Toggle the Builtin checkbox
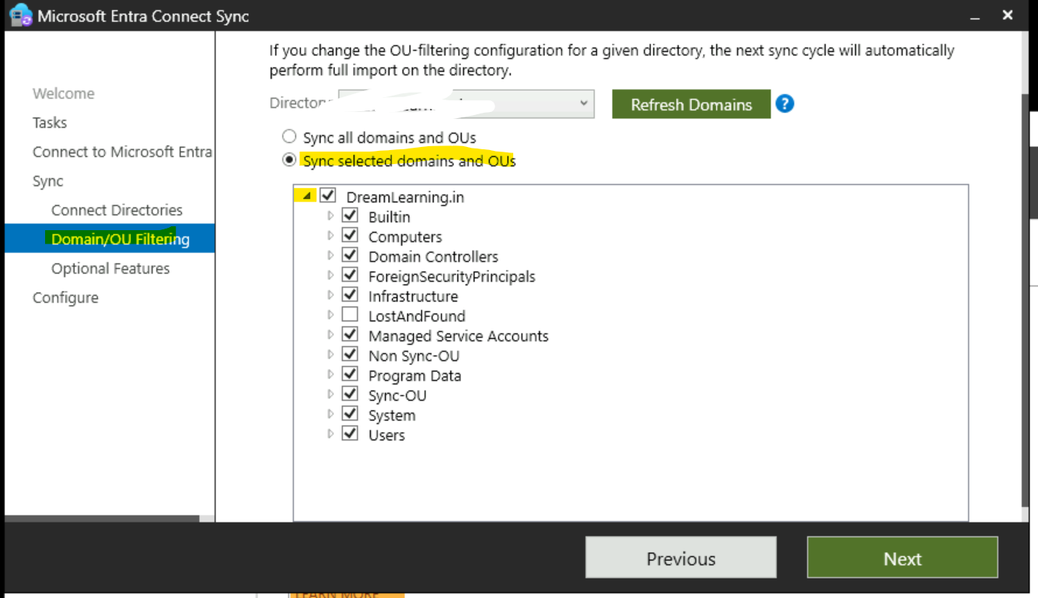1038x598 pixels. pos(350,215)
